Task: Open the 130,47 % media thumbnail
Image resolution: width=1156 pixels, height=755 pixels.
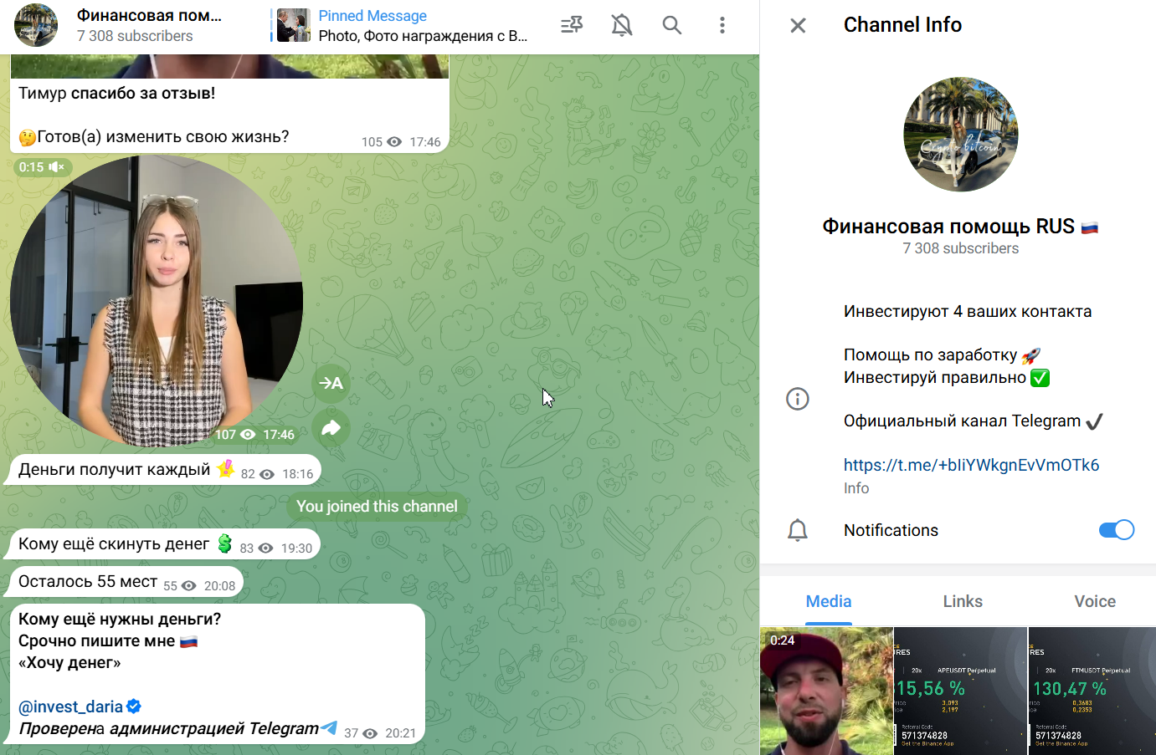Action: tap(1092, 691)
